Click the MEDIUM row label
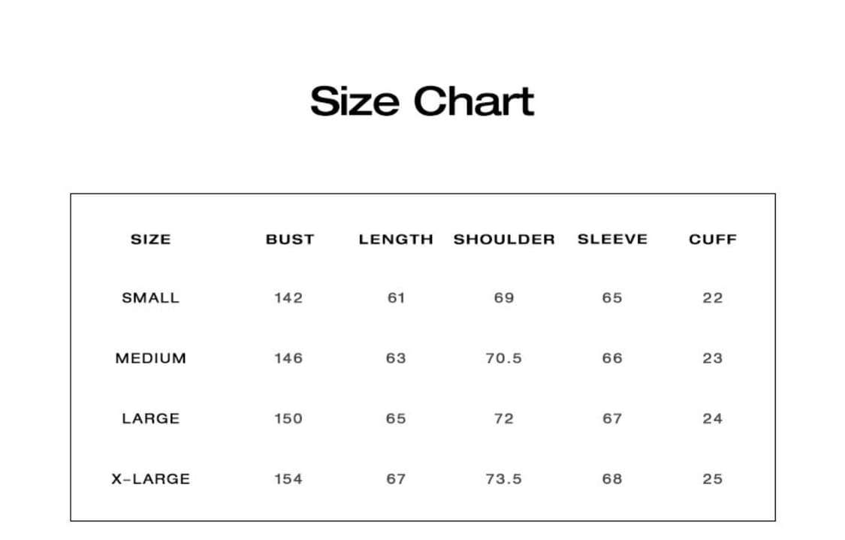 pyautogui.click(x=151, y=358)
